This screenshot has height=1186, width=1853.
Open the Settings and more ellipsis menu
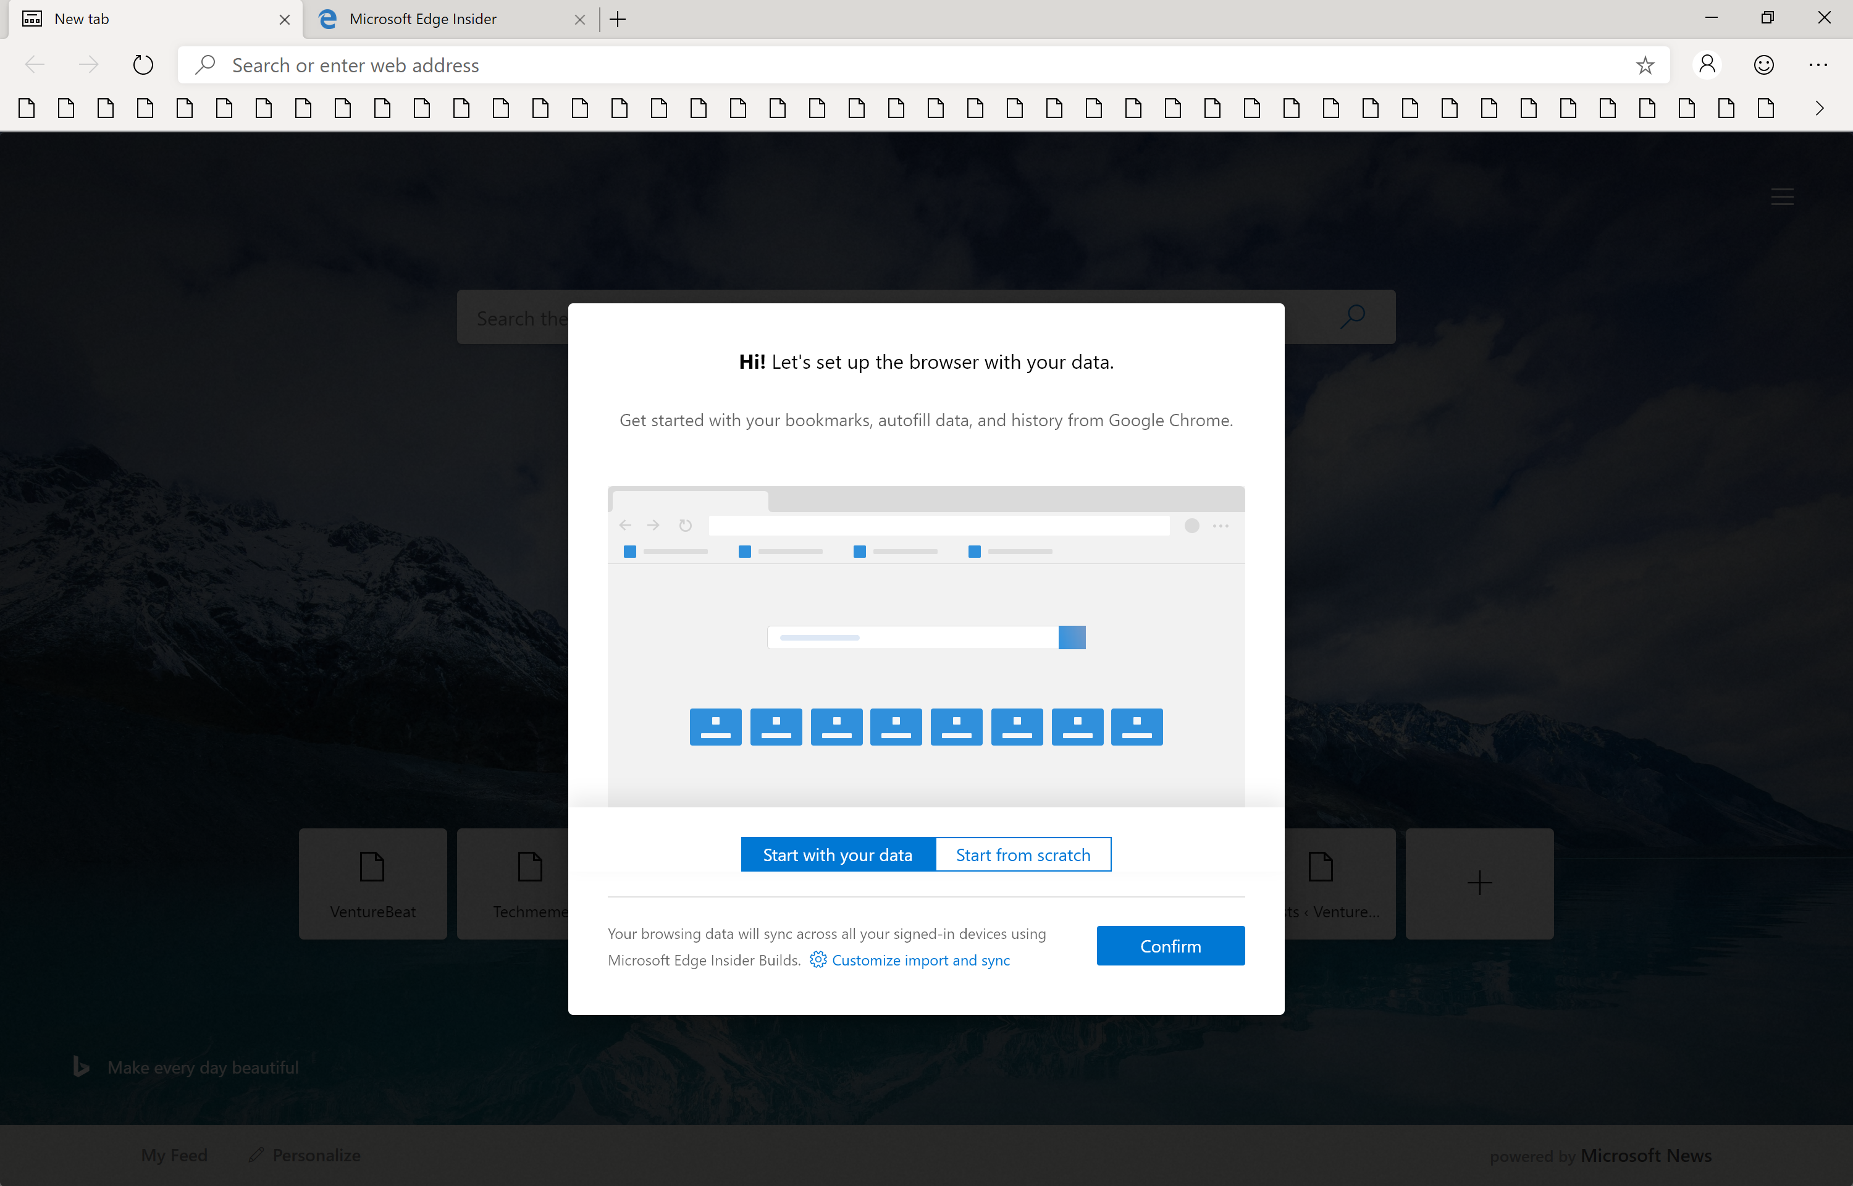1818,65
